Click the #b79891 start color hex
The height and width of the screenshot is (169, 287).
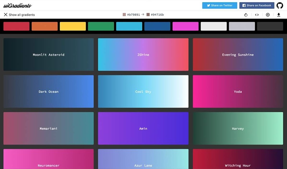133,15
